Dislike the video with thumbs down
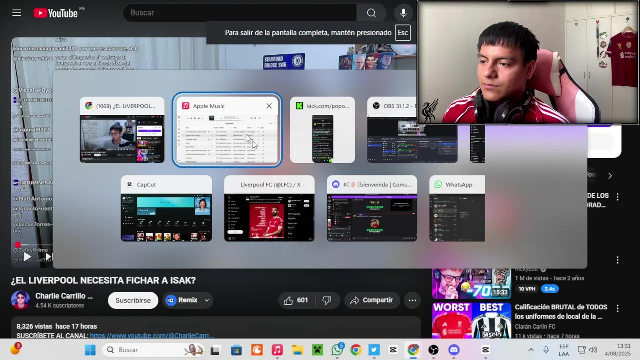Screen dimensions: 640x360 coord(327,300)
